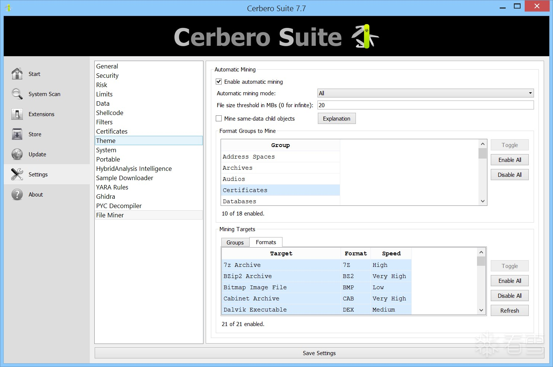Click the file size threshold input field
The height and width of the screenshot is (367, 553).
426,105
